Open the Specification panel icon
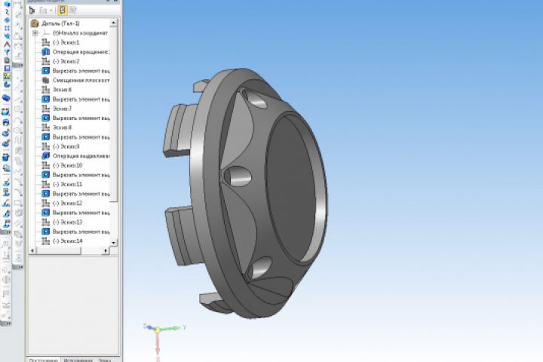 [x=6, y=60]
